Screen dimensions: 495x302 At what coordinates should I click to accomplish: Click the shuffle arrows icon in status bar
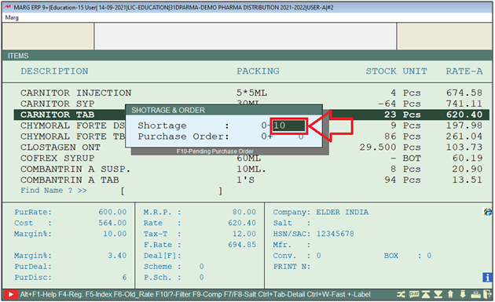tap(401, 294)
